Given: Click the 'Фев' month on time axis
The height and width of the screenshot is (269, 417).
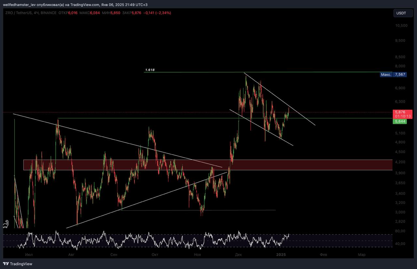Looking at the screenshot, I should [323, 255].
